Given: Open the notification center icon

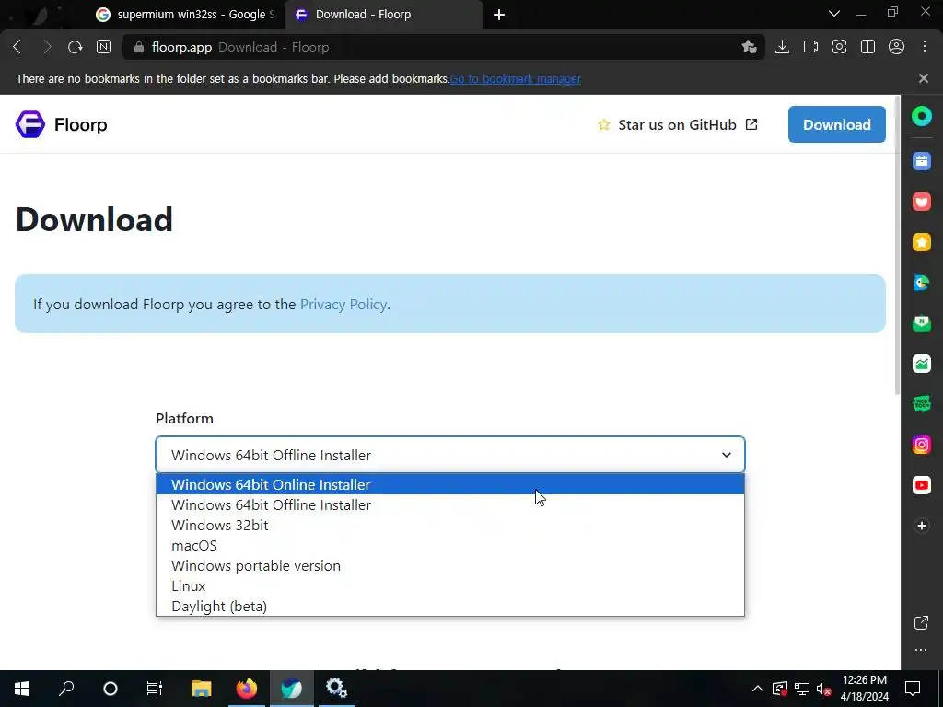Looking at the screenshot, I should [x=913, y=689].
